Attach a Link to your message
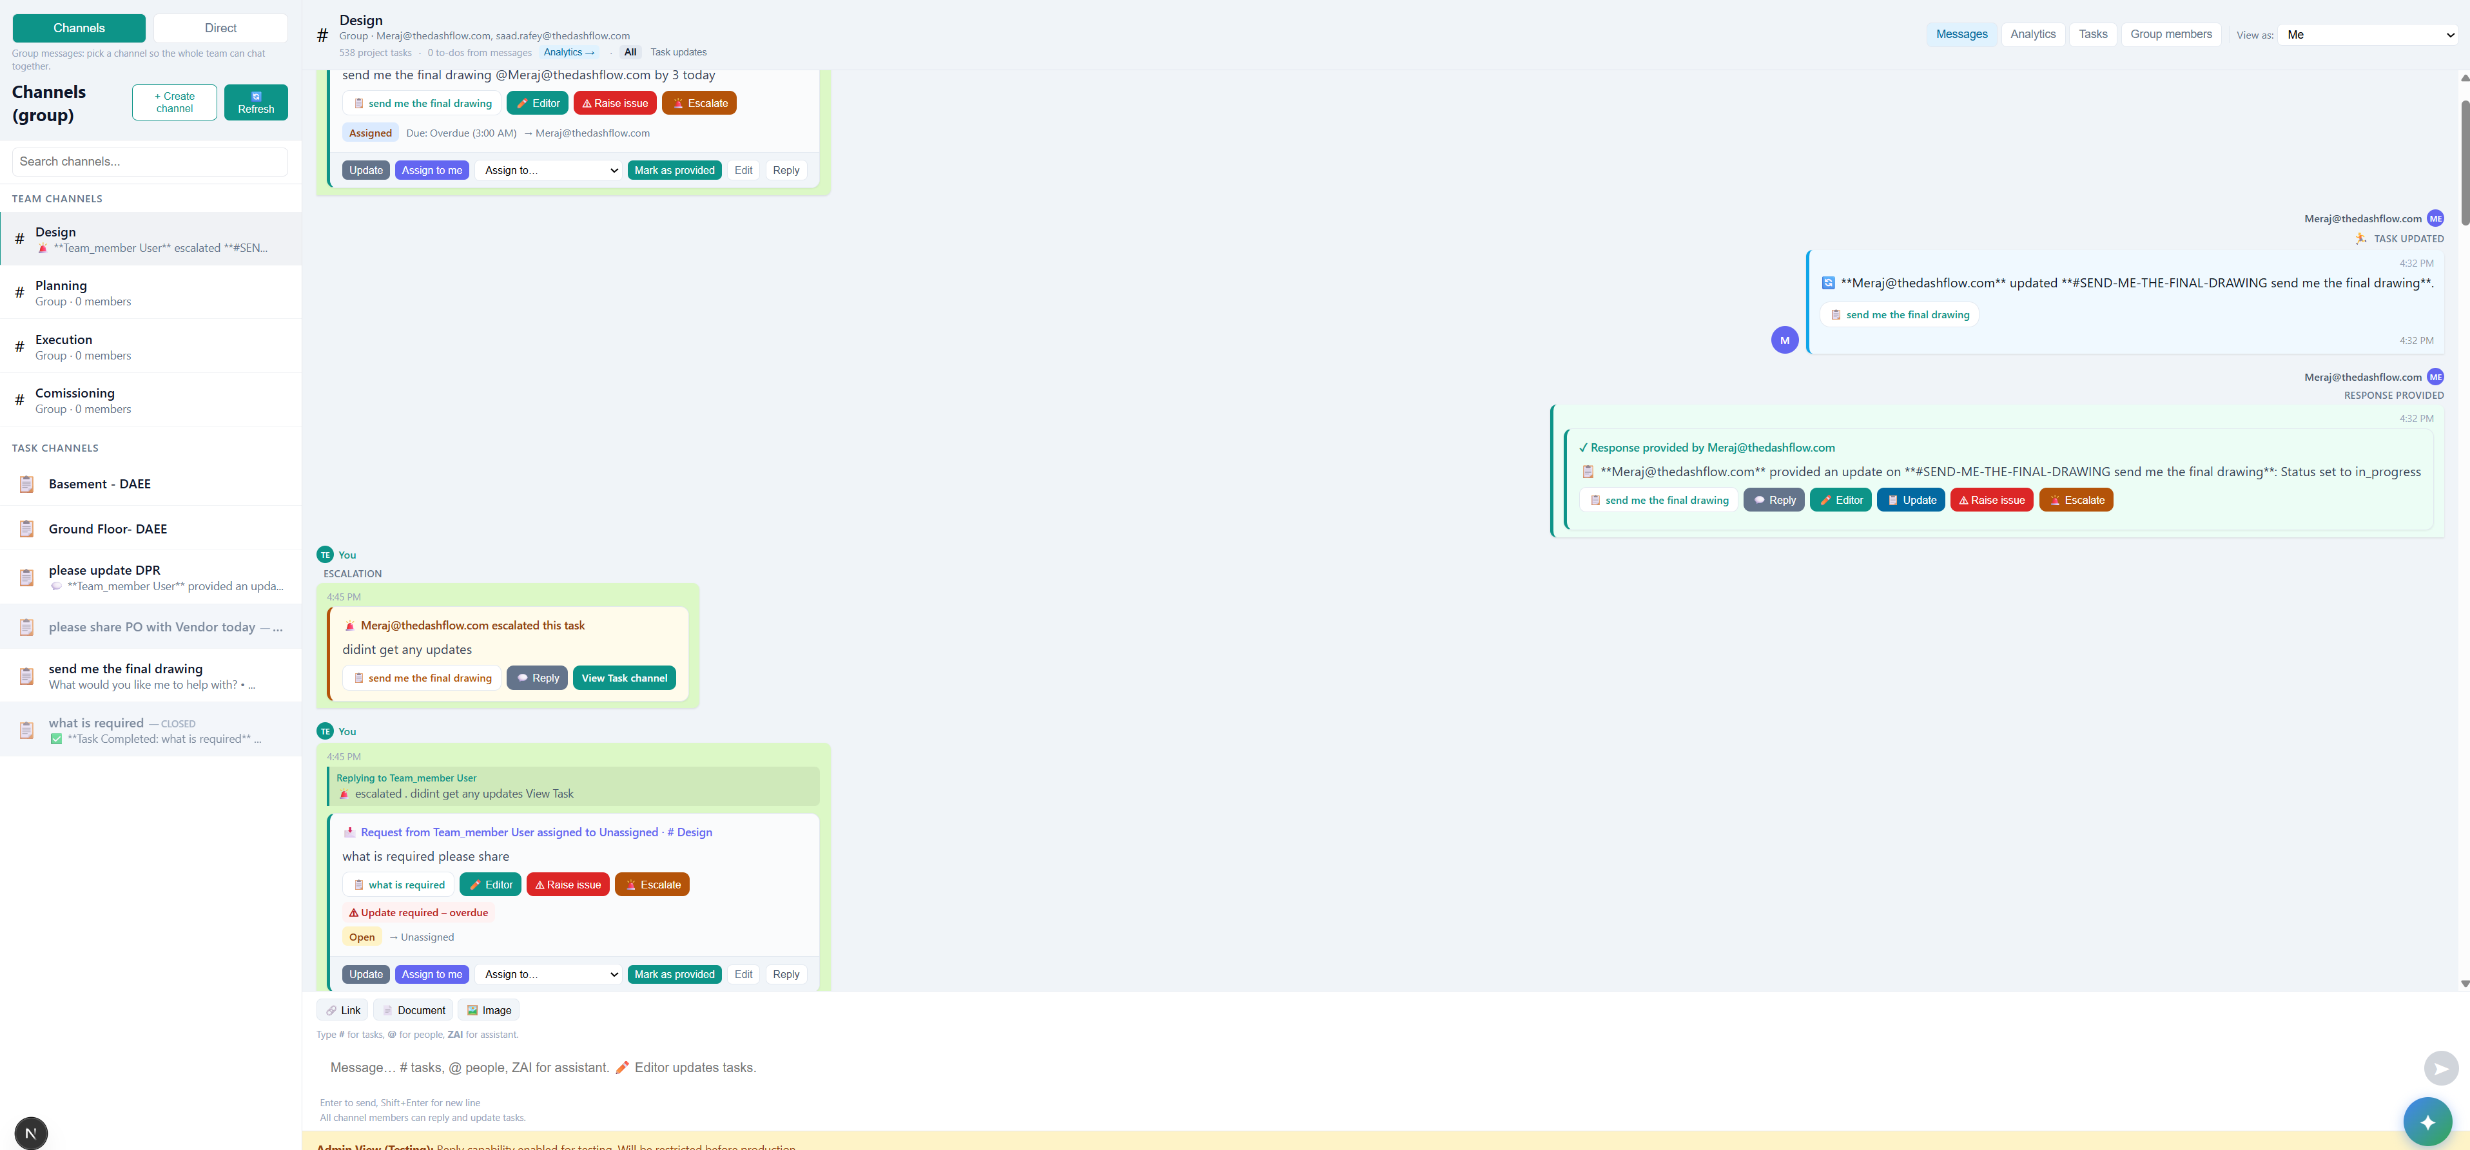Screen dimensions: 2470x1150 click(342, 1009)
